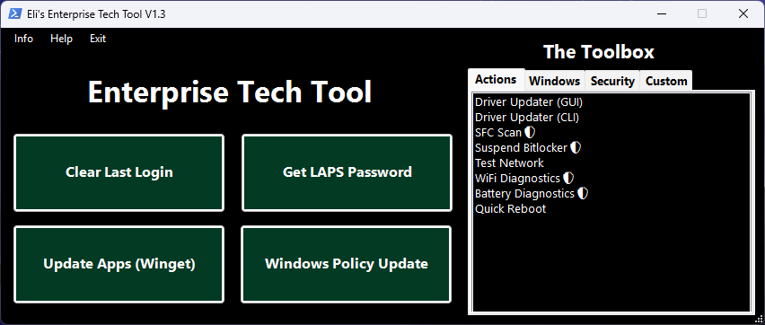Open the Custom tab
The image size is (765, 325).
coord(666,81)
